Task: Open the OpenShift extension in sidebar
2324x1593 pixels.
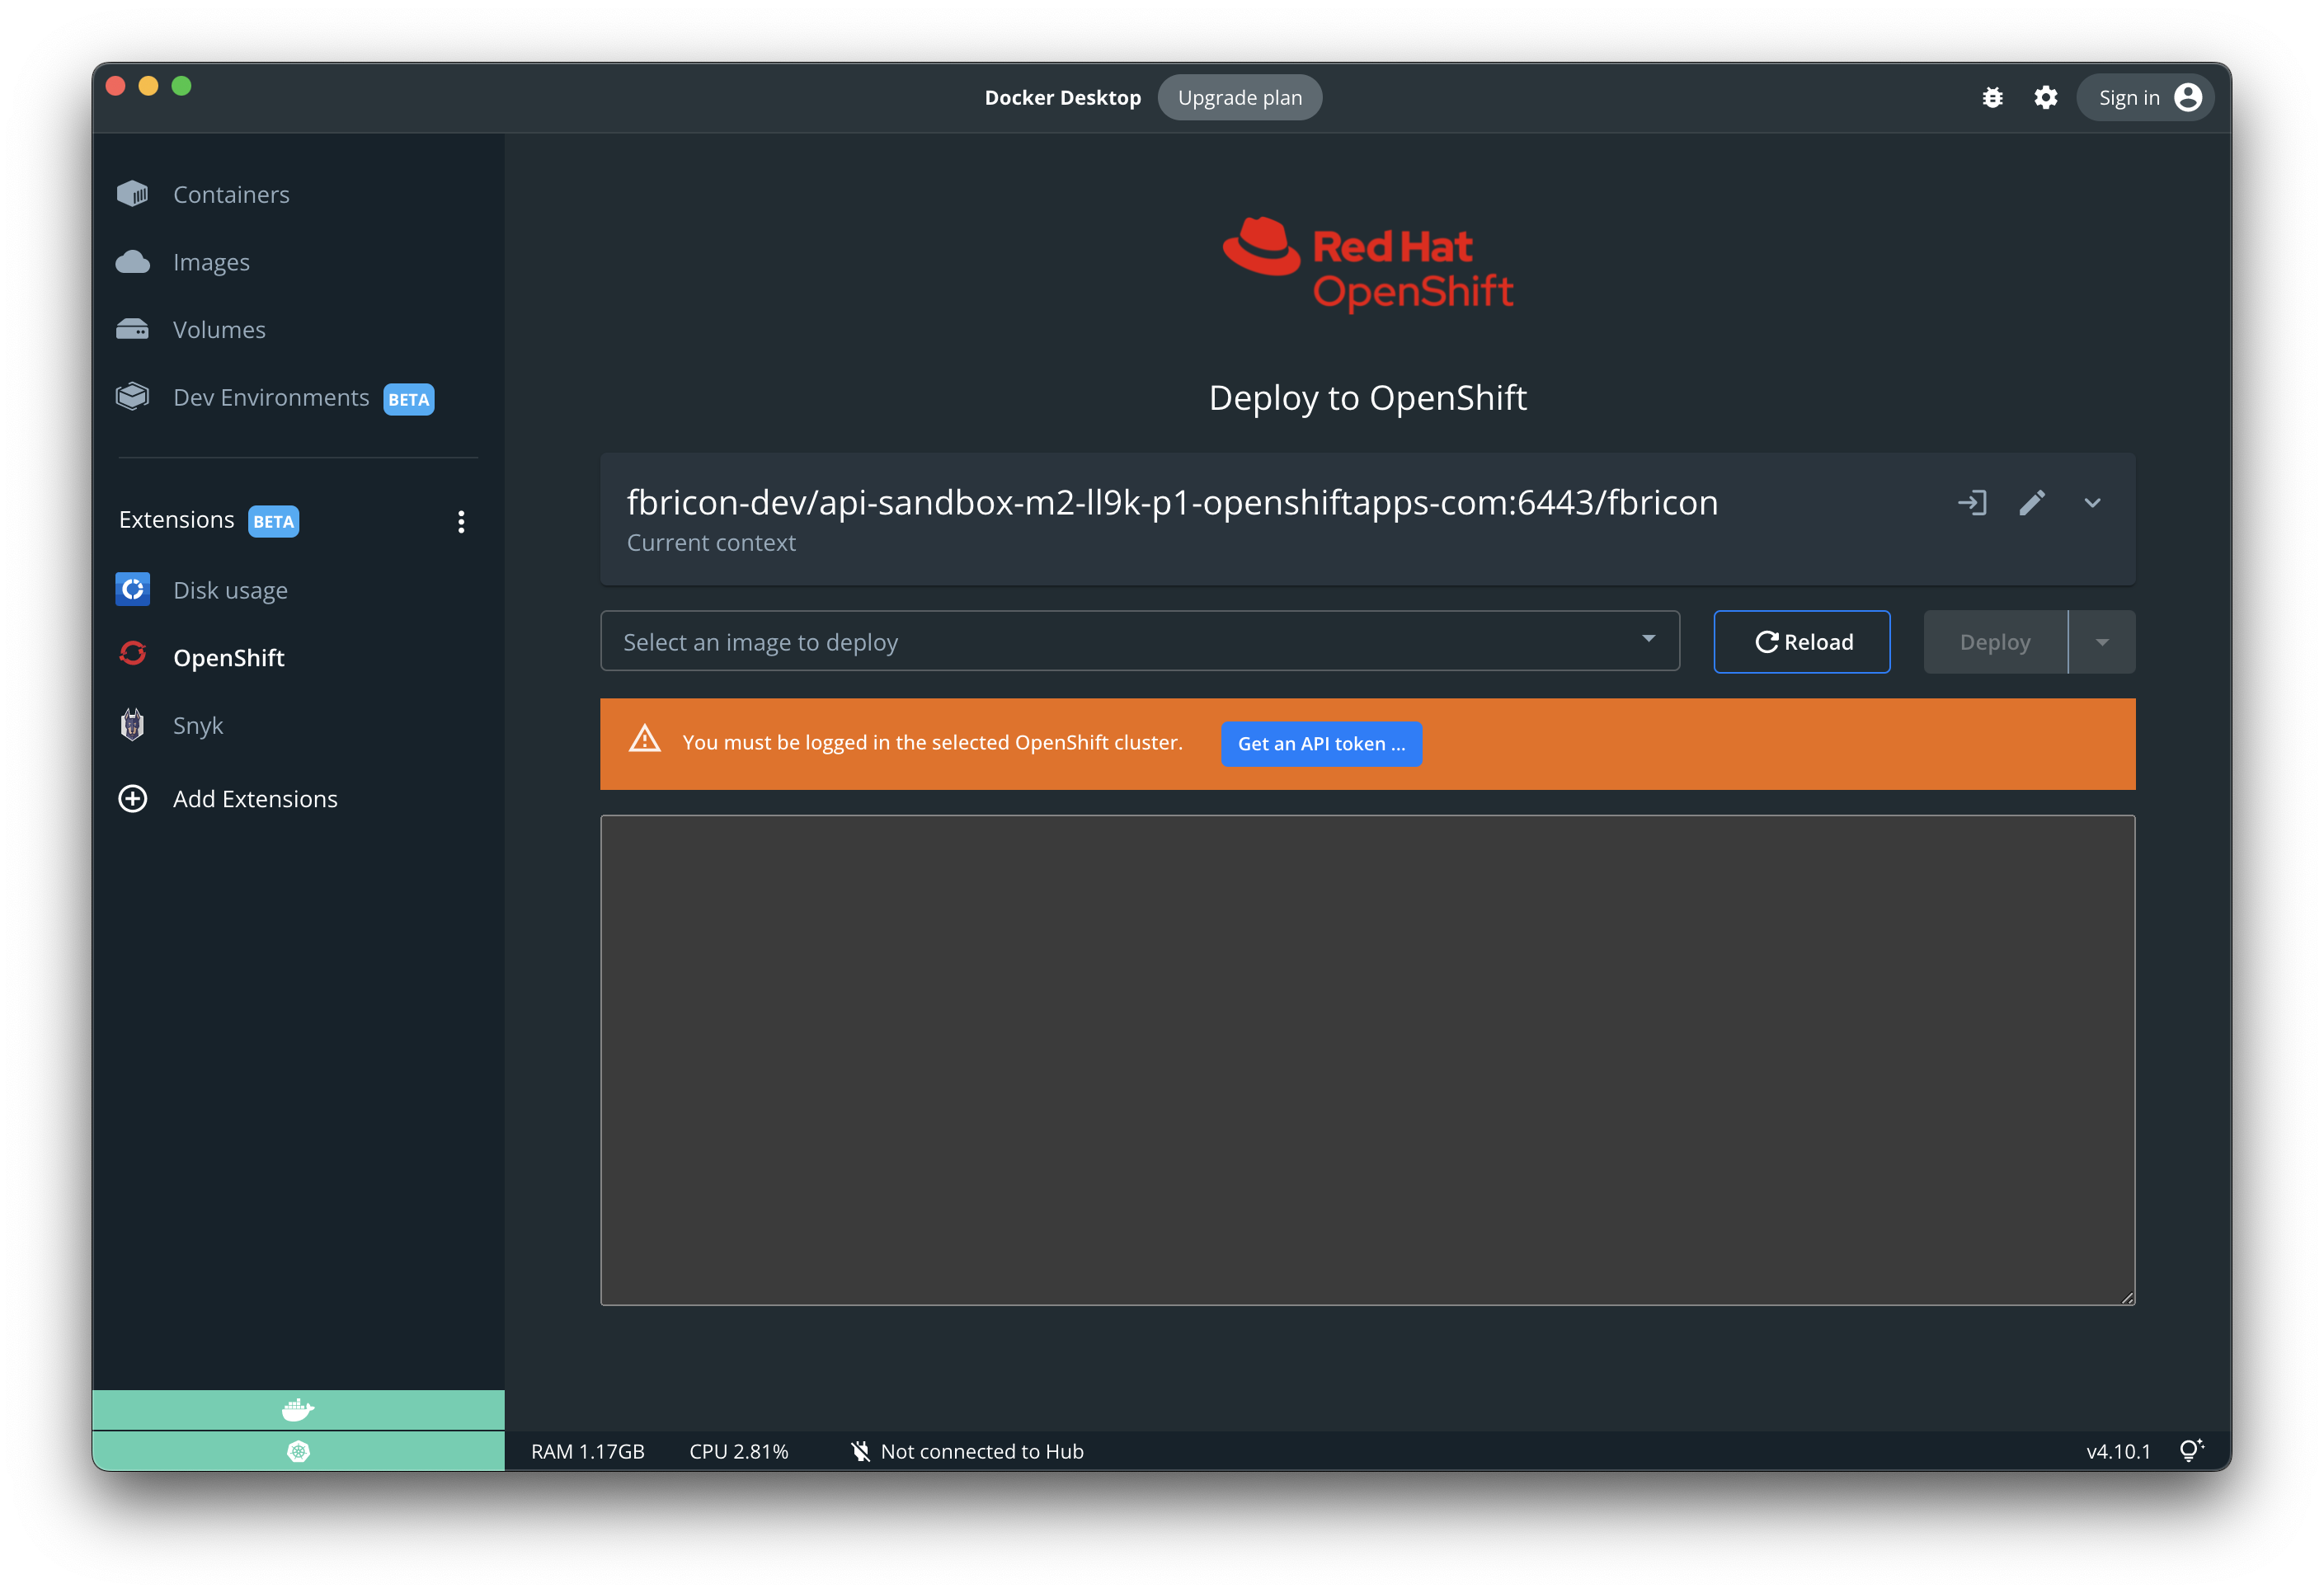Action: pos(229,657)
